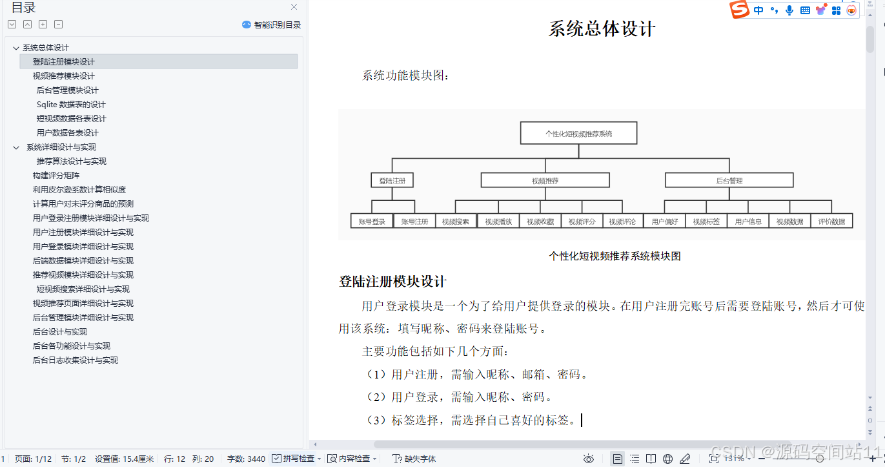
Task: Click the 字数: 3440 word count
Action: [246, 459]
